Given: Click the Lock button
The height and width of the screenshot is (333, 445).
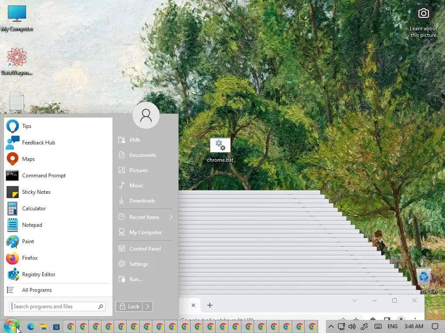Looking at the screenshot, I should pyautogui.click(x=129, y=307).
